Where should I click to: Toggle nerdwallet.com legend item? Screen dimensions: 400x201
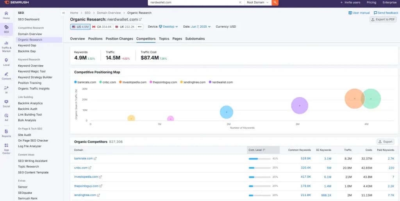click(221, 82)
